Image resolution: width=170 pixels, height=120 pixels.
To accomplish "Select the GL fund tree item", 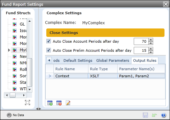I will click(22, 24).
